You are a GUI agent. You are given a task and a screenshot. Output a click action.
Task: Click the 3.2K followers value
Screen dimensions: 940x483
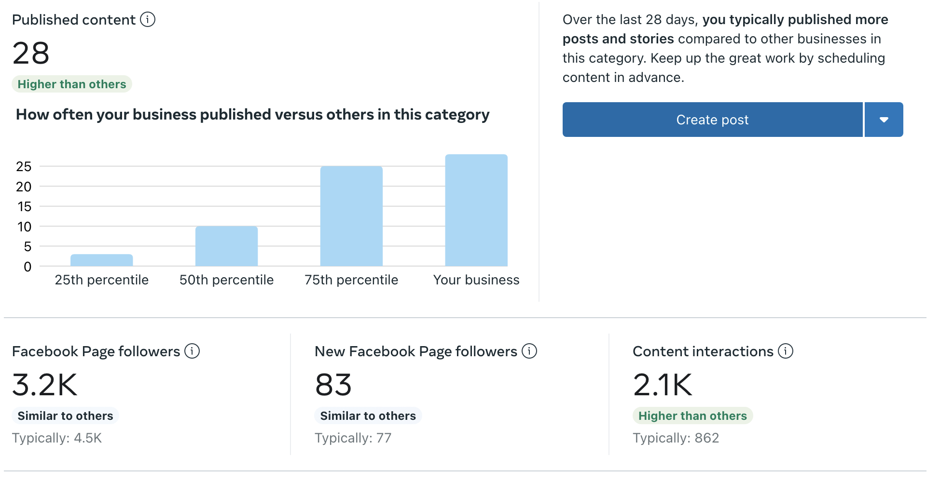44,385
